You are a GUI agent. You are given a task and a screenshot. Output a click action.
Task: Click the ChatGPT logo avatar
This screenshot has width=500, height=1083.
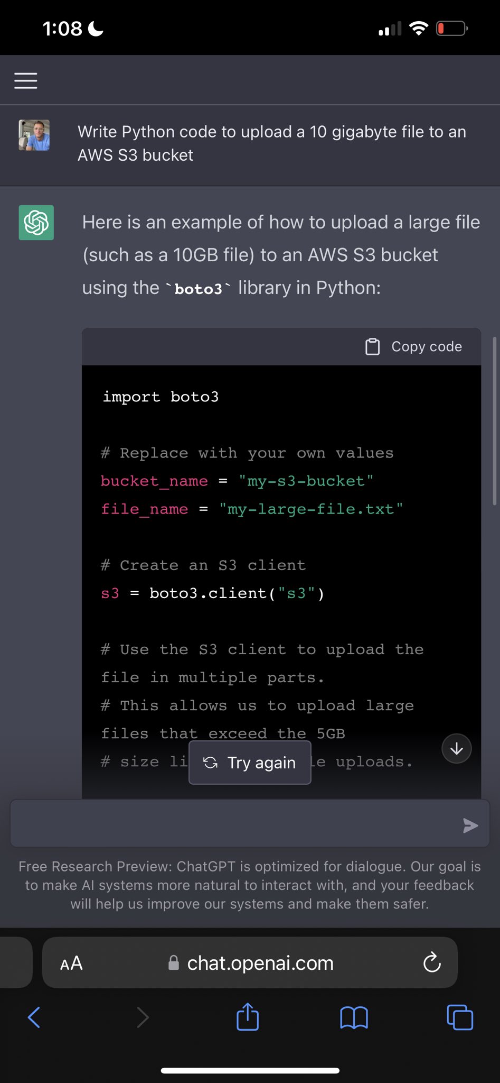(36, 223)
